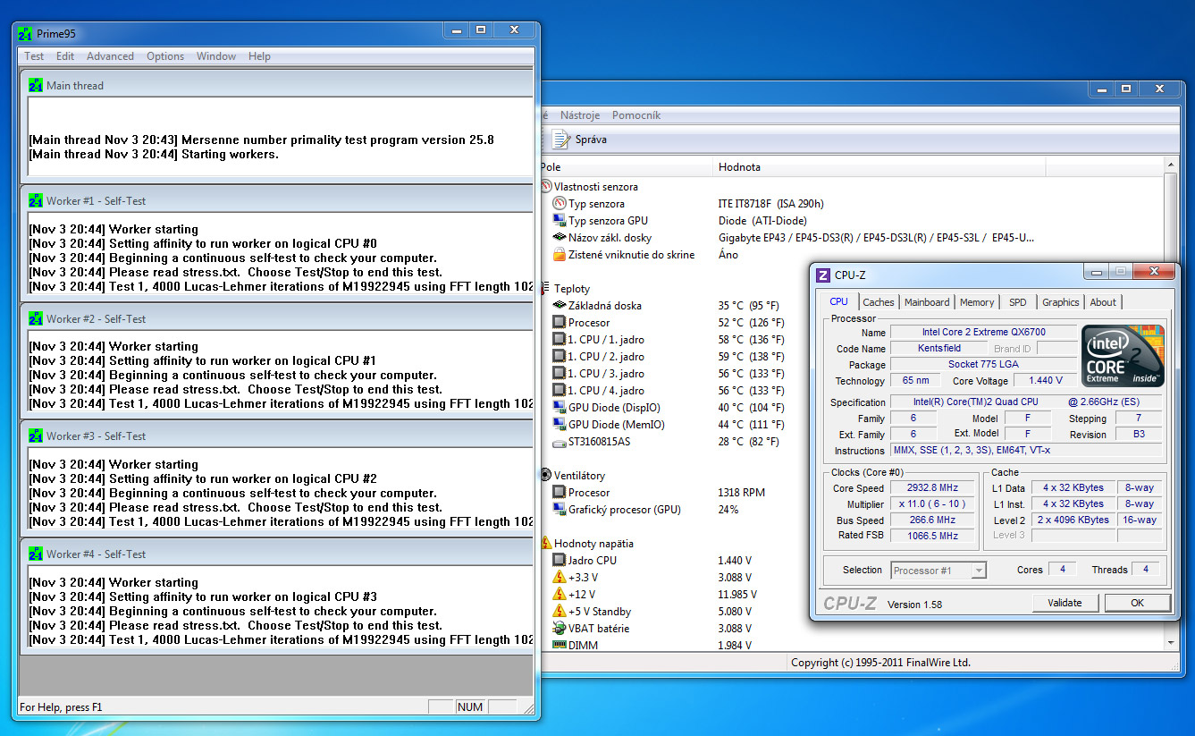Click the Jadro CPU voltage icon
Image resolution: width=1195 pixels, height=736 pixels.
pos(560,561)
